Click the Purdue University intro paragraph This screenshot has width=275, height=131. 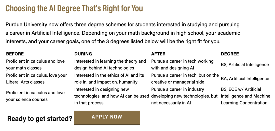pos(123,33)
